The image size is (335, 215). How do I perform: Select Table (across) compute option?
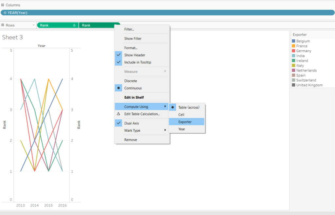coord(188,107)
